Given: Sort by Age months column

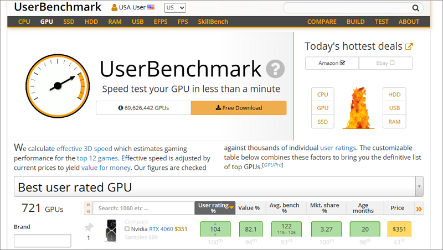Looking at the screenshot, I should coord(363,208).
